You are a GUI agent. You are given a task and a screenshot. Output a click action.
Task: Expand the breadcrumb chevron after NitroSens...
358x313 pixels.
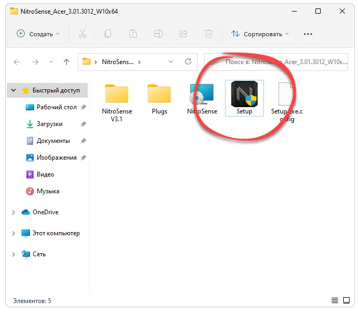[x=139, y=62]
